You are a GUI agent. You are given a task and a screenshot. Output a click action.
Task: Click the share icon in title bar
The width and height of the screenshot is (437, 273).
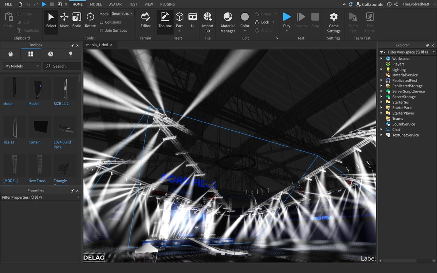tap(396, 4)
